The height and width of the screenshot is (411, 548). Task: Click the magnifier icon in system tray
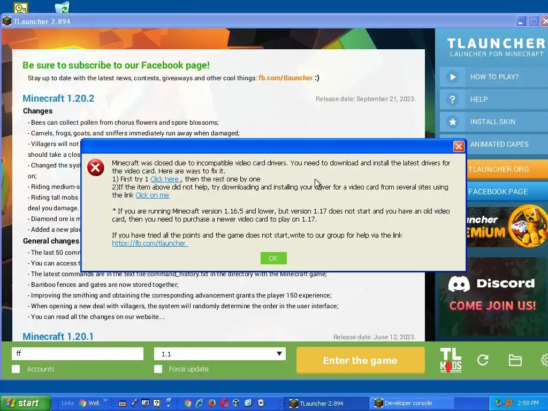pyautogui.click(x=508, y=403)
